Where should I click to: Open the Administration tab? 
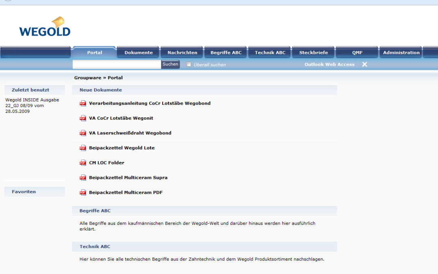401,52
